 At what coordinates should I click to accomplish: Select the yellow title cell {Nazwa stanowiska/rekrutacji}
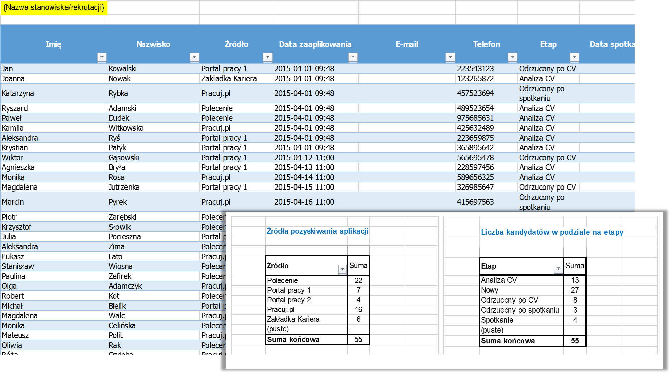tap(54, 7)
